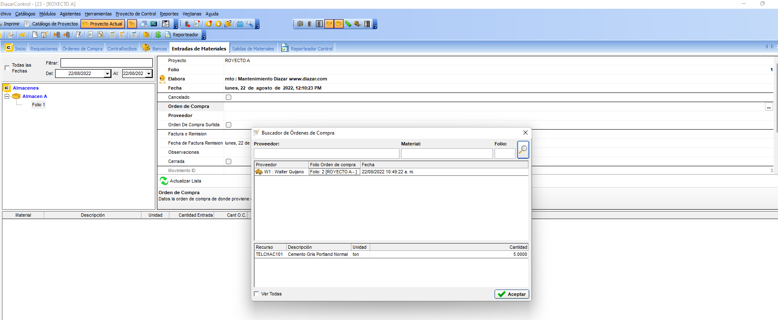Select the Walter Quijano purchase order row
This screenshot has height=320, width=778.
pyautogui.click(x=284, y=172)
